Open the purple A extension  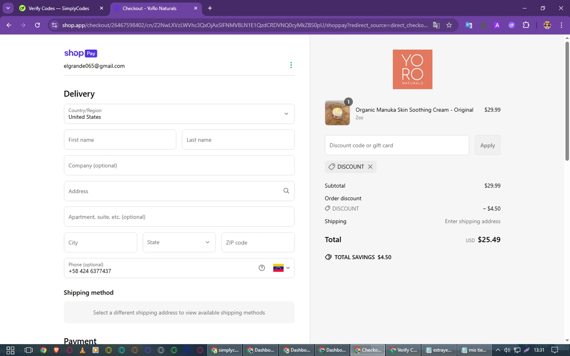pos(497,25)
